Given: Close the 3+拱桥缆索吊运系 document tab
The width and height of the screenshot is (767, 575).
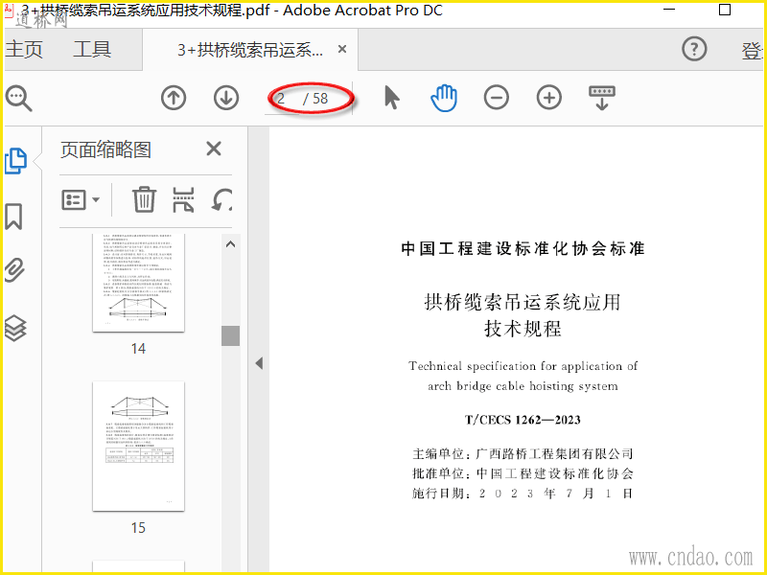Looking at the screenshot, I should click(342, 49).
